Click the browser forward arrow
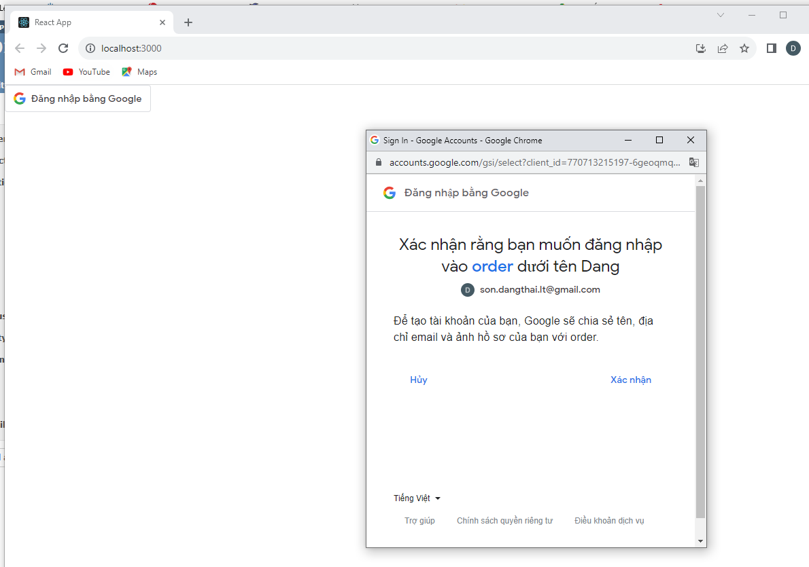This screenshot has width=809, height=567. click(41, 48)
